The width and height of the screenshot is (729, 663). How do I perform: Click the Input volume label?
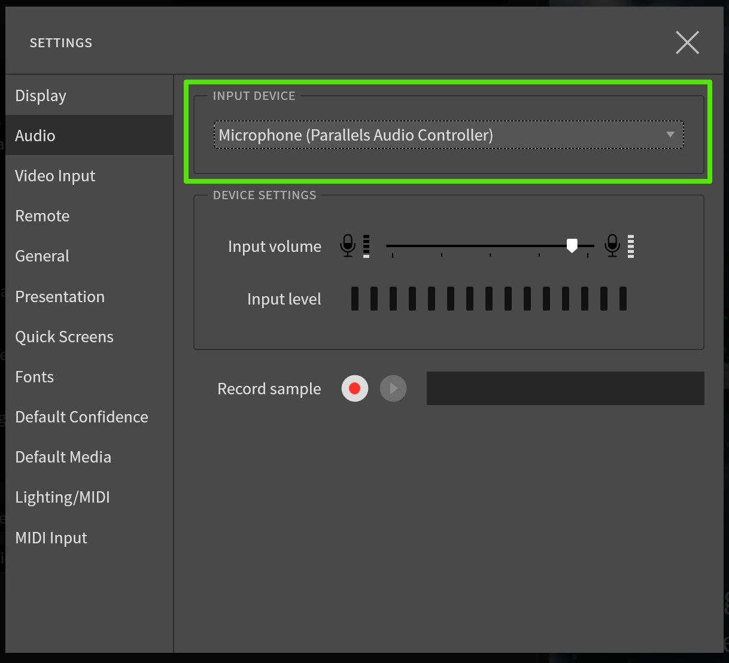pyautogui.click(x=275, y=247)
